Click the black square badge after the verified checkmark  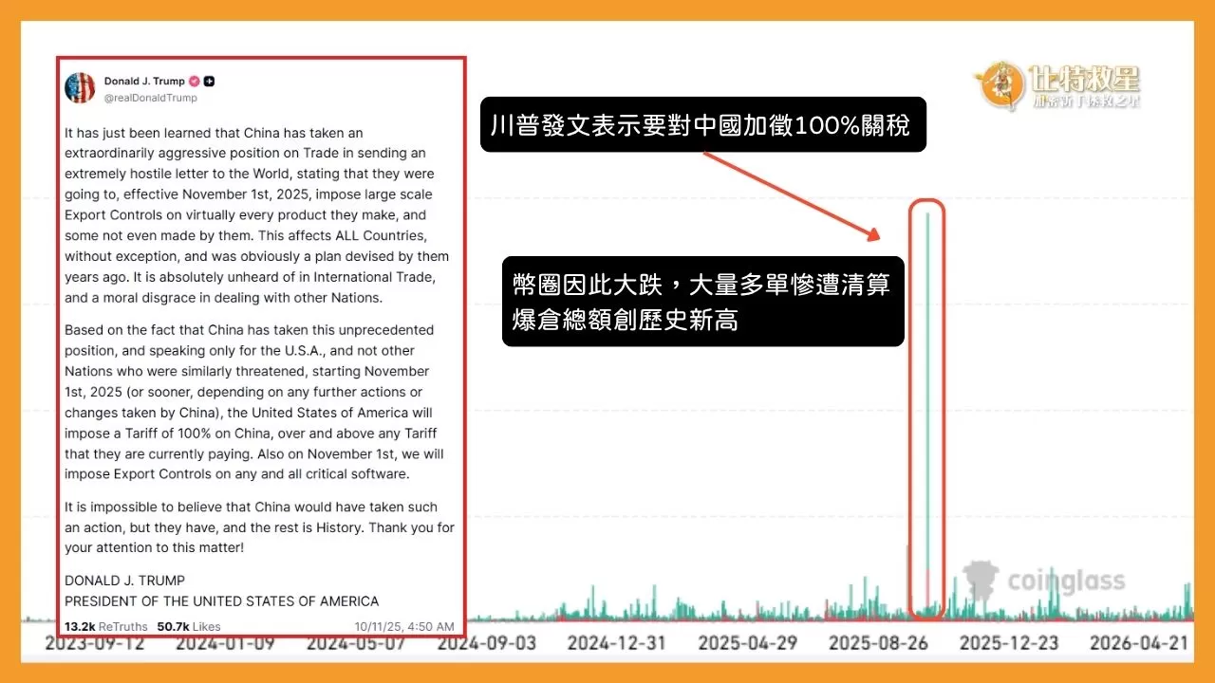209,82
